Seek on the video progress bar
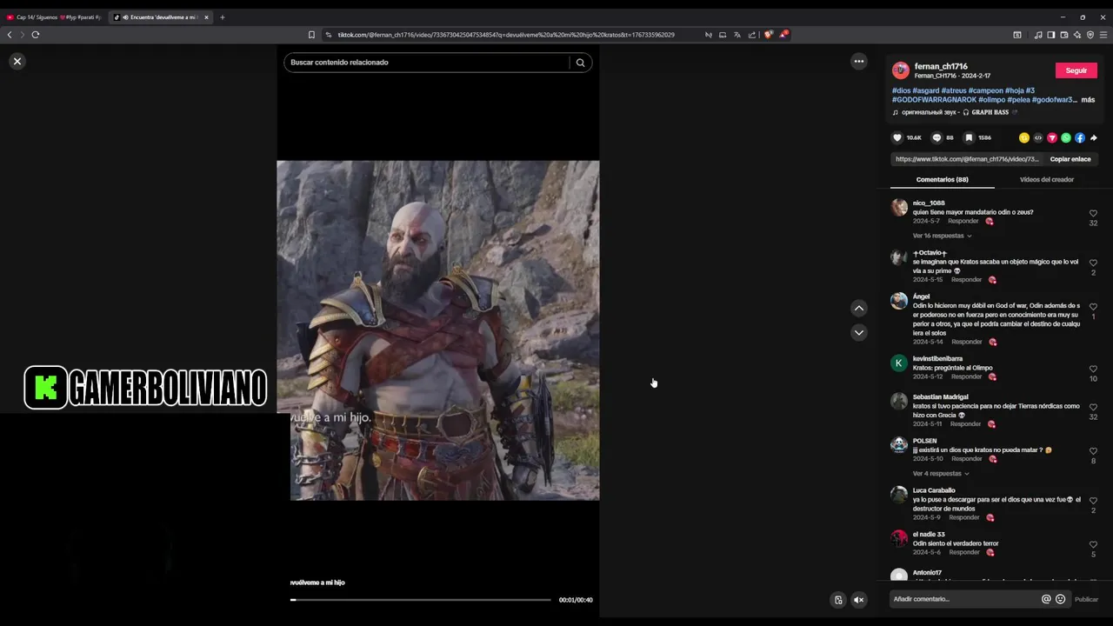This screenshot has height=626, width=1113. click(421, 600)
